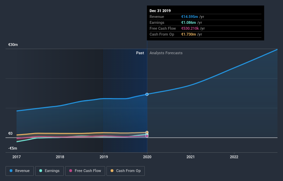Click the €0 y-axis label
Viewport: 283px width, 181px height.
10,133
